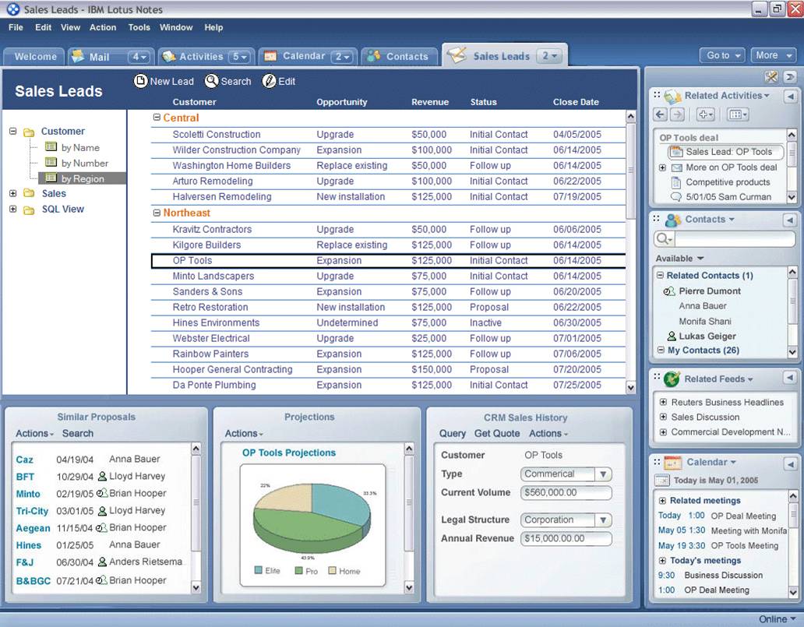
Task: Click the Current Volume input field
Action: click(566, 493)
